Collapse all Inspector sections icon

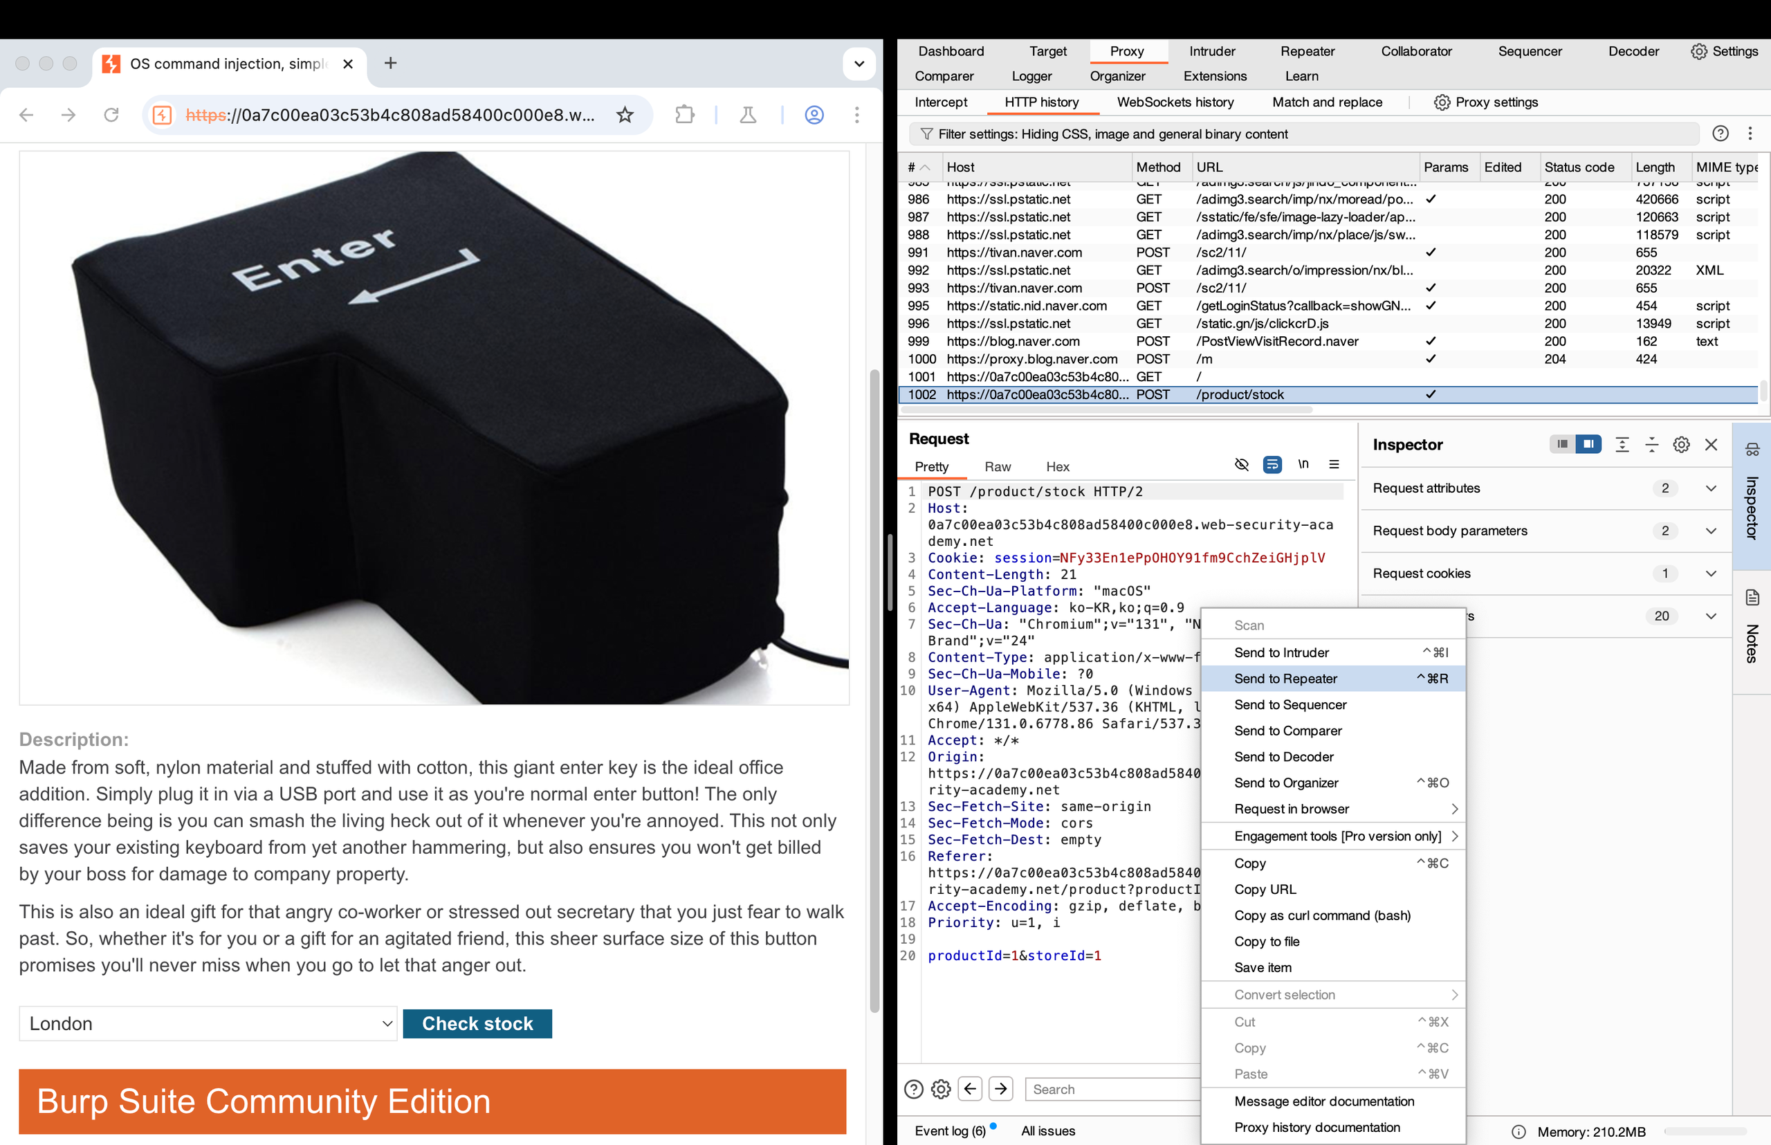pyautogui.click(x=1651, y=445)
